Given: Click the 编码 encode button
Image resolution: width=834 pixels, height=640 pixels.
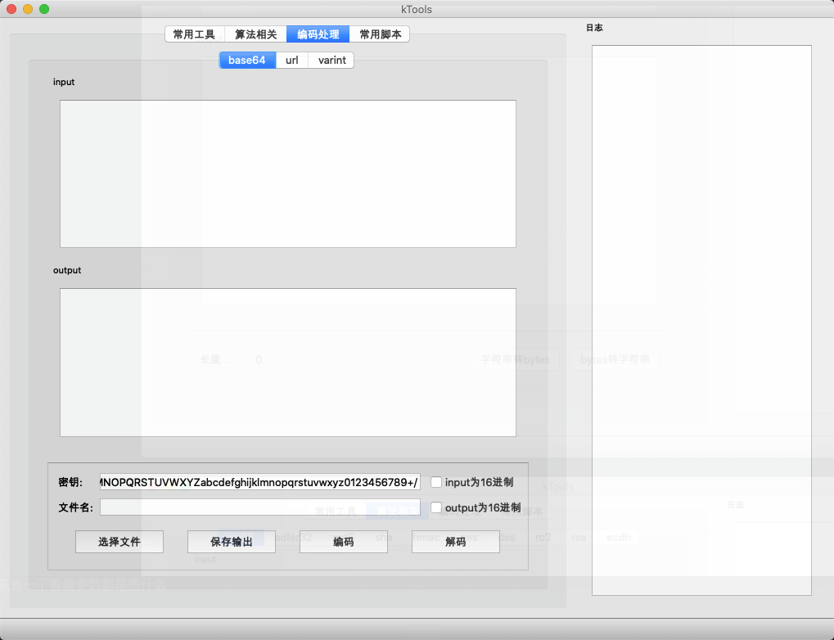Looking at the screenshot, I should click(344, 542).
